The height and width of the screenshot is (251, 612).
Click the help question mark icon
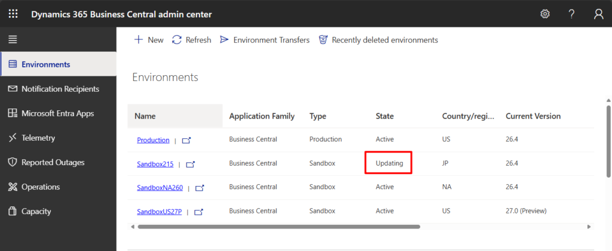pyautogui.click(x=571, y=14)
